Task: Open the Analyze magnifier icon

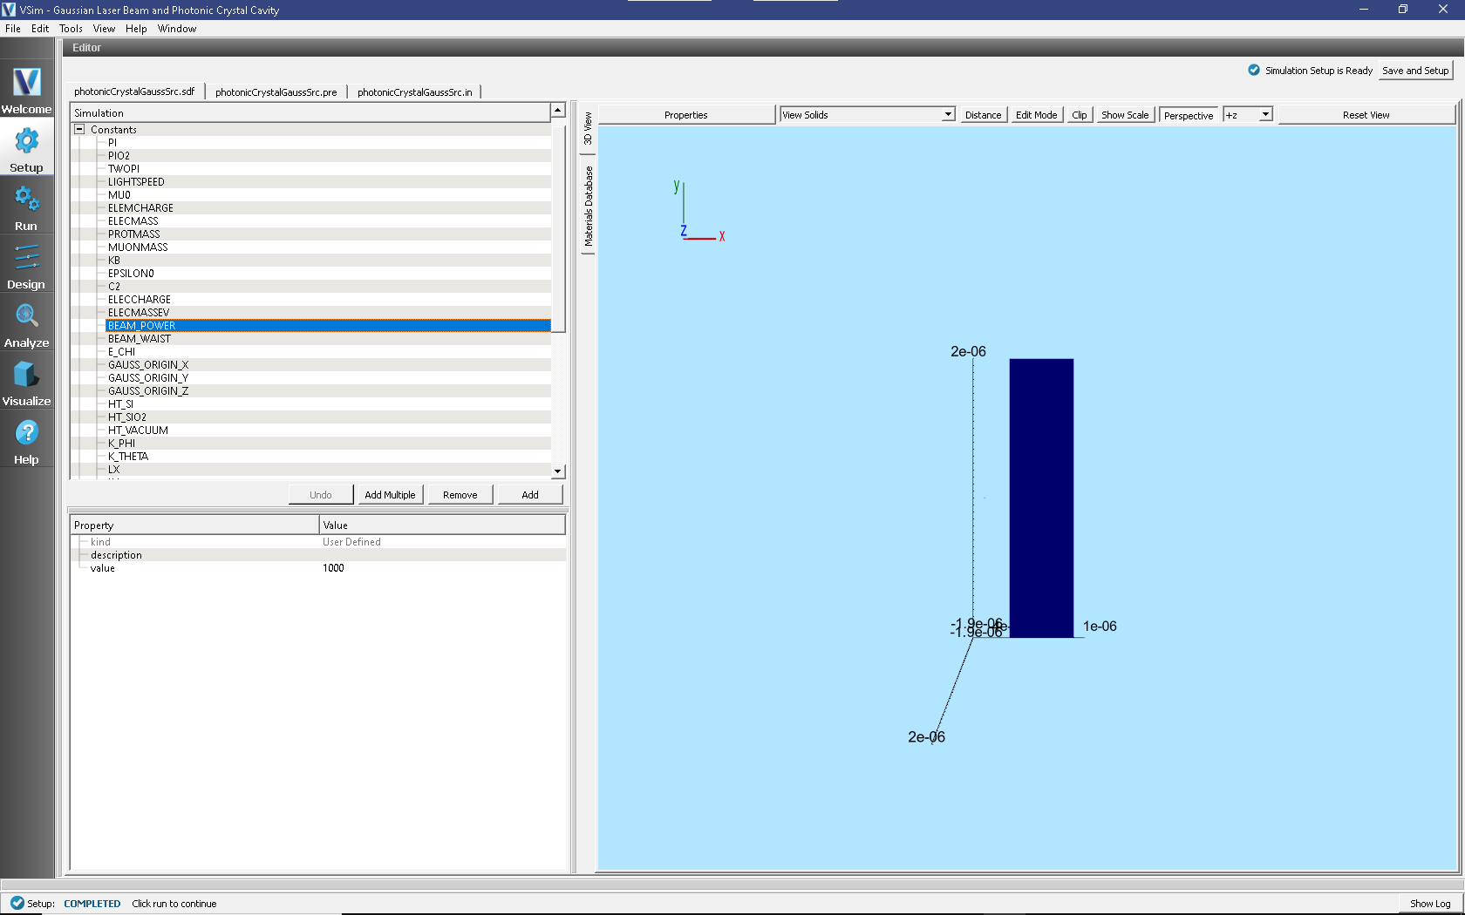Action: (26, 315)
